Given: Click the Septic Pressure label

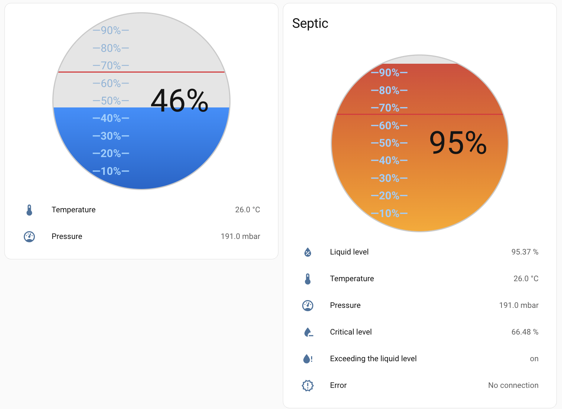Looking at the screenshot, I should coord(345,306).
